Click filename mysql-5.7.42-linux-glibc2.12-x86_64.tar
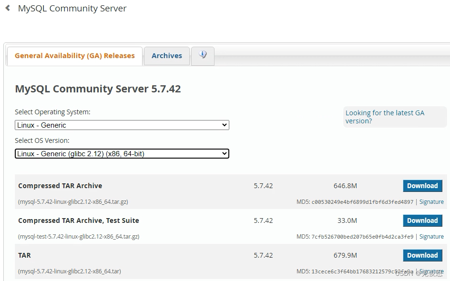The width and height of the screenshot is (450, 281). click(70, 271)
